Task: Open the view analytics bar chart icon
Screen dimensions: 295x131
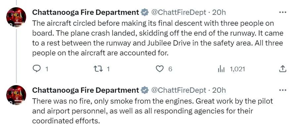Action: pyautogui.click(x=221, y=69)
